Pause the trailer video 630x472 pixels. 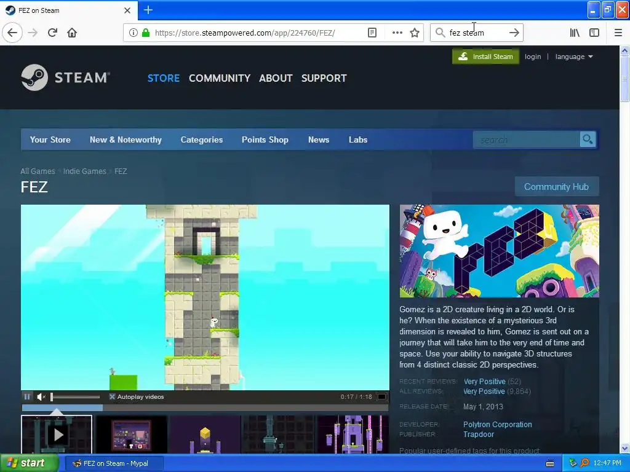click(27, 396)
